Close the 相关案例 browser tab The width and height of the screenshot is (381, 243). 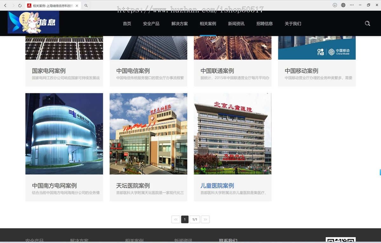coord(77,5)
